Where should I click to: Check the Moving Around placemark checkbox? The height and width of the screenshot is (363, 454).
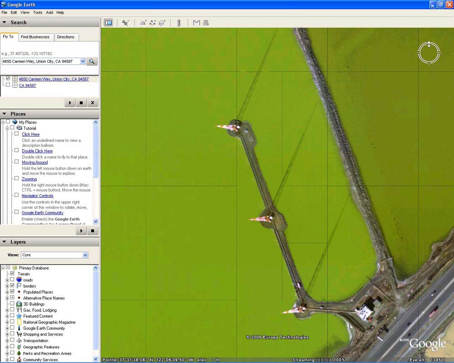(16, 162)
